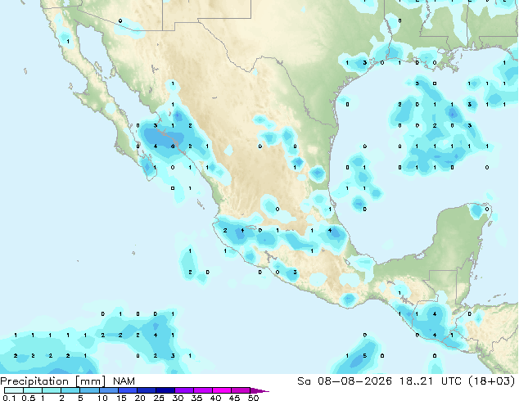Choose the 25–30 mm dark navy swatch
The width and height of the screenshot is (519, 401).
(x=165, y=390)
